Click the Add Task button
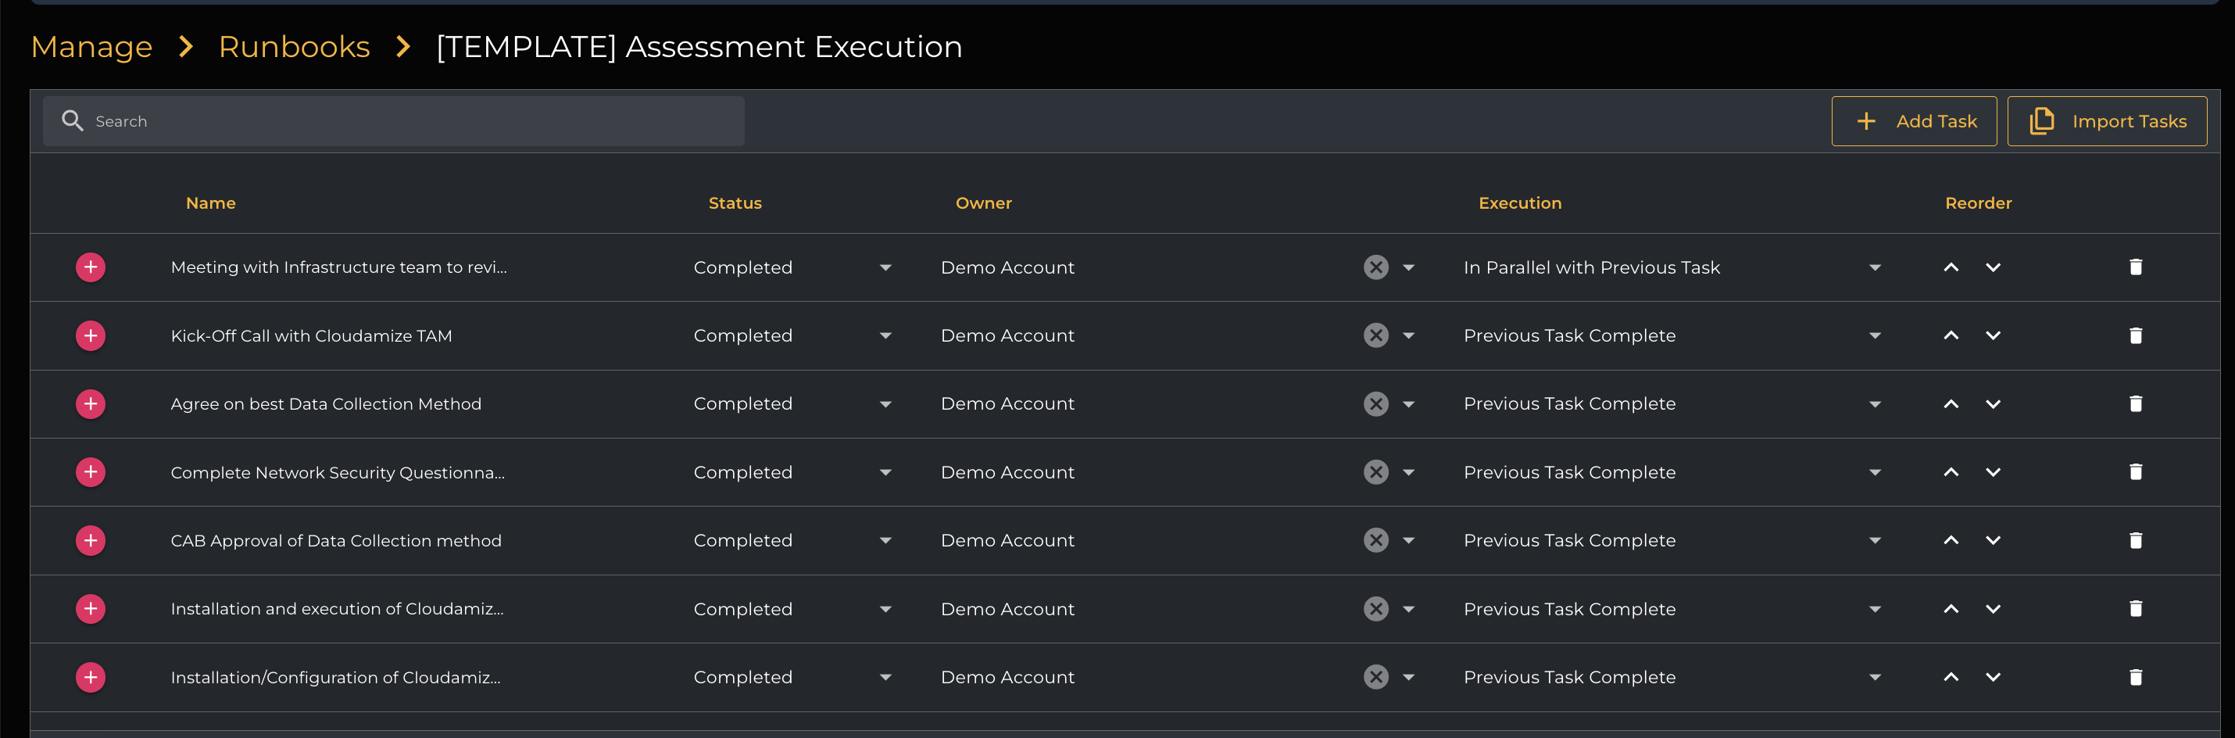Image resolution: width=2235 pixels, height=738 pixels. point(1913,121)
